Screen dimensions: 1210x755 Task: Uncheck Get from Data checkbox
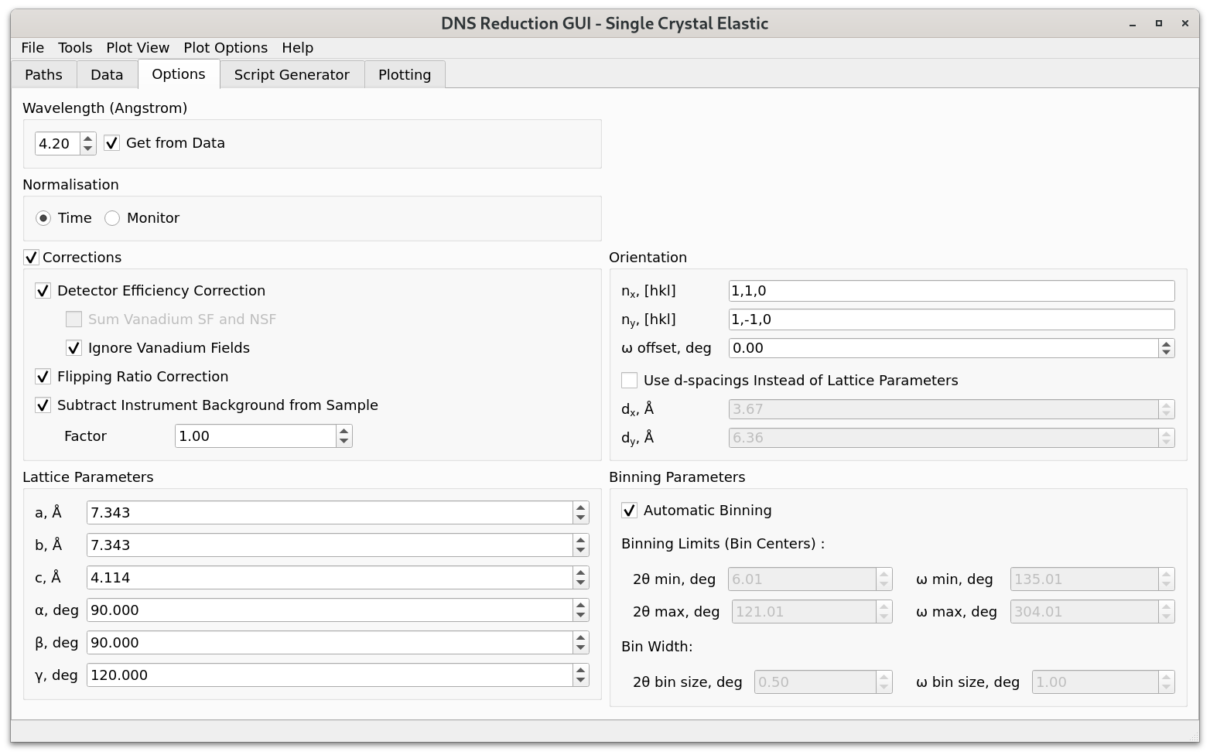click(x=112, y=143)
